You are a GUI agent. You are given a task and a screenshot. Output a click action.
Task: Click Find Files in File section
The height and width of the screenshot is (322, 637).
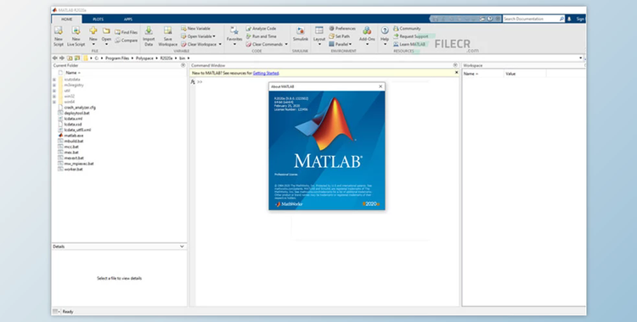[x=126, y=32]
